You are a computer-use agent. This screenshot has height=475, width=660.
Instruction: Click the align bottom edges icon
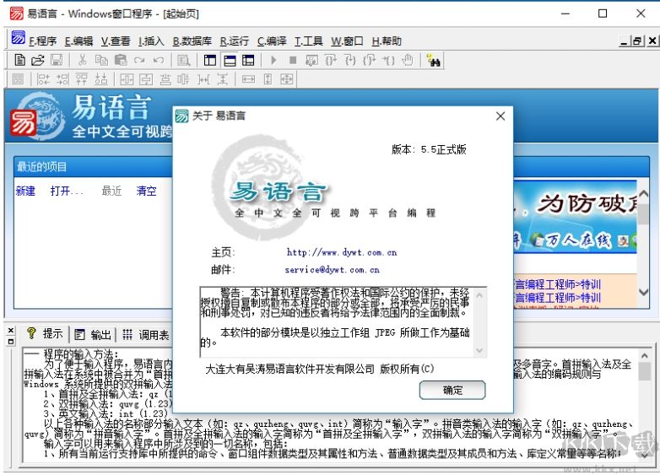tap(101, 78)
